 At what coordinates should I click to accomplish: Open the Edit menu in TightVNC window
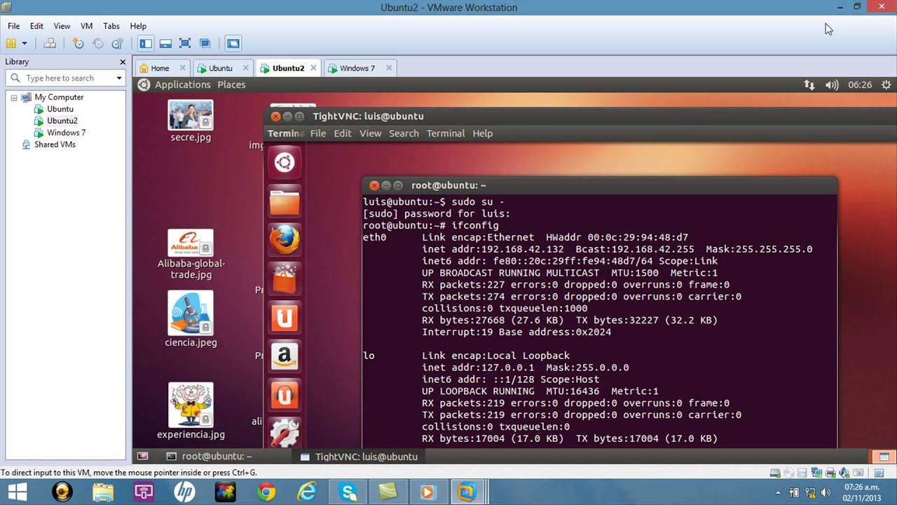point(343,133)
